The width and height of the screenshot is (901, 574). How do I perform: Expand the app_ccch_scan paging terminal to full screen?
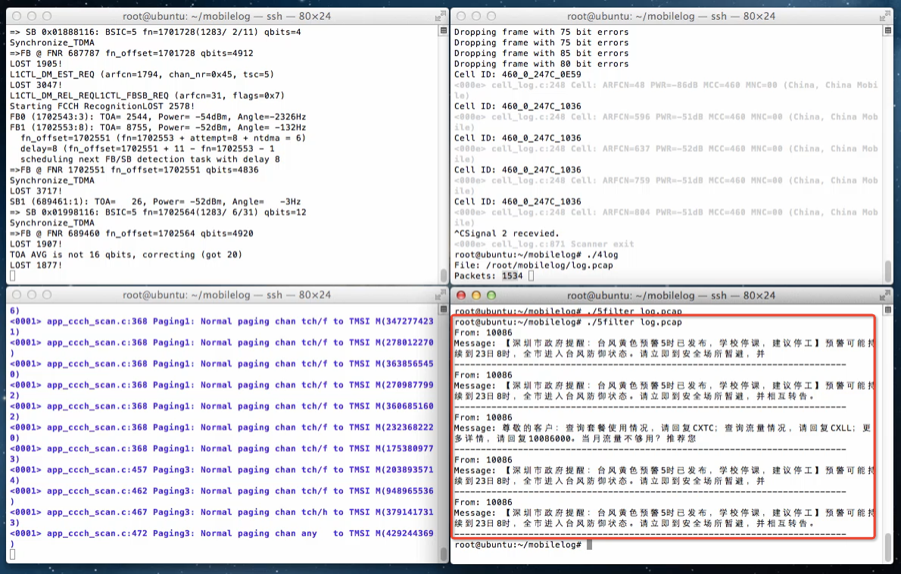(439, 295)
